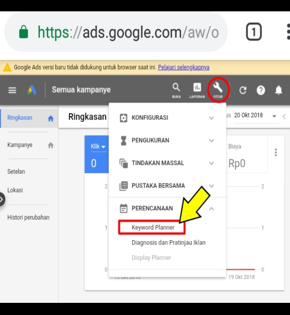Screen dimensions: 290x315
Task: Open the Fitur wrench tools icon
Action: pos(218,90)
